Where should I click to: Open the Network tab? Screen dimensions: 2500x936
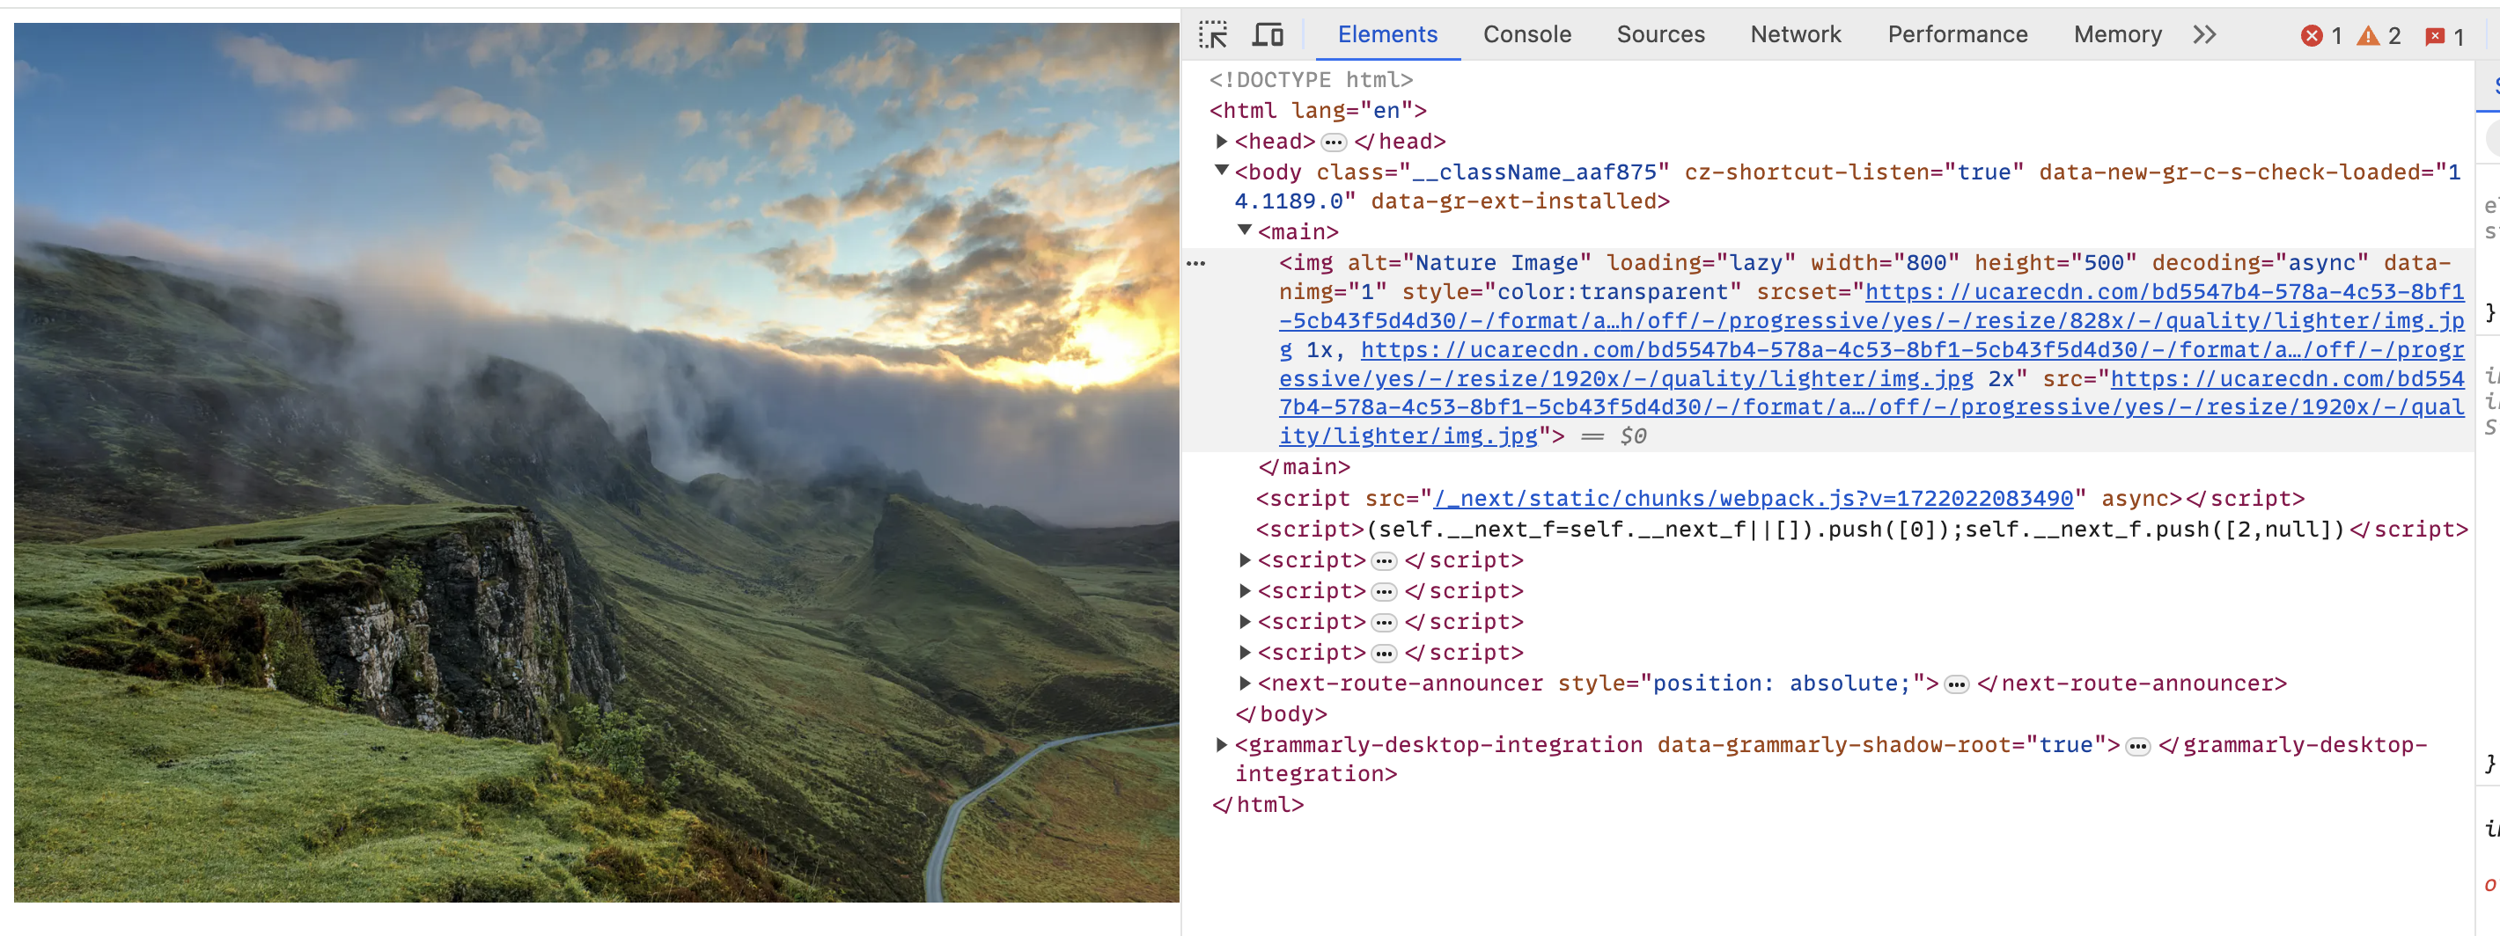pyautogui.click(x=1796, y=34)
